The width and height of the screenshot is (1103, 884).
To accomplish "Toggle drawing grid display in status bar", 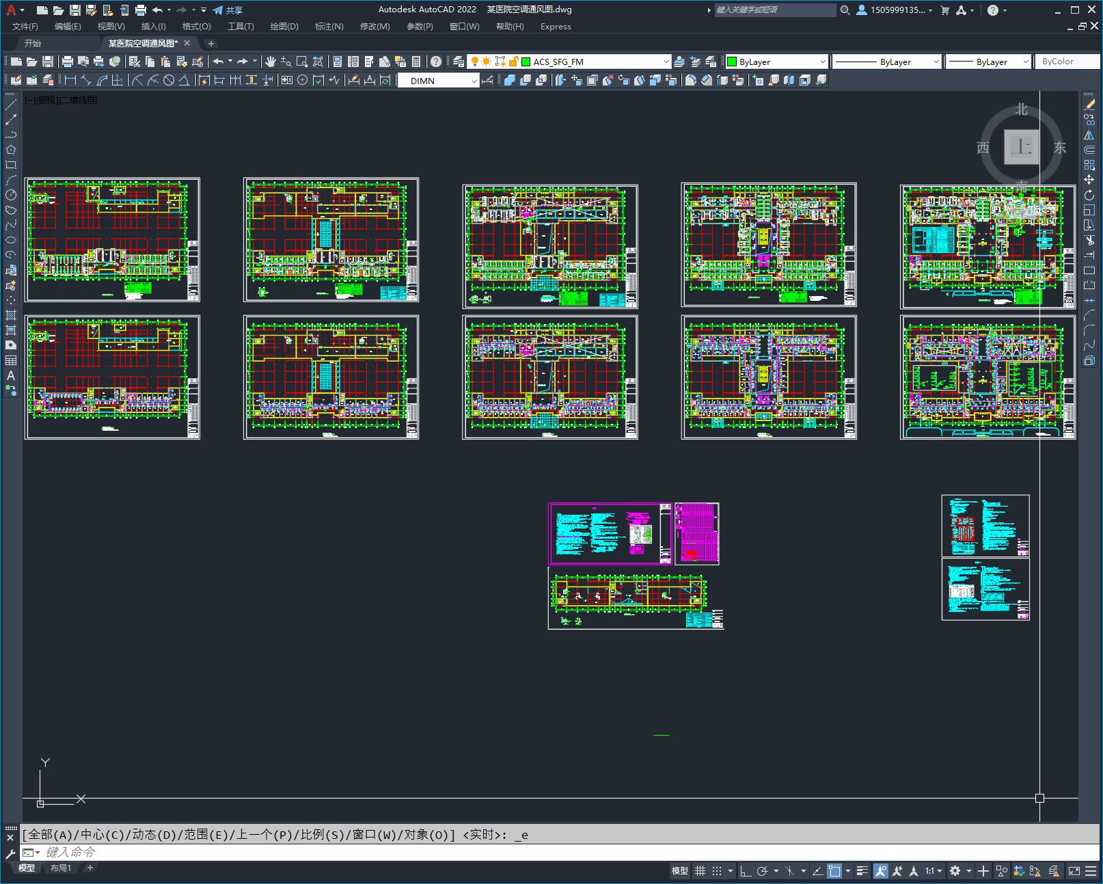I will coord(700,870).
